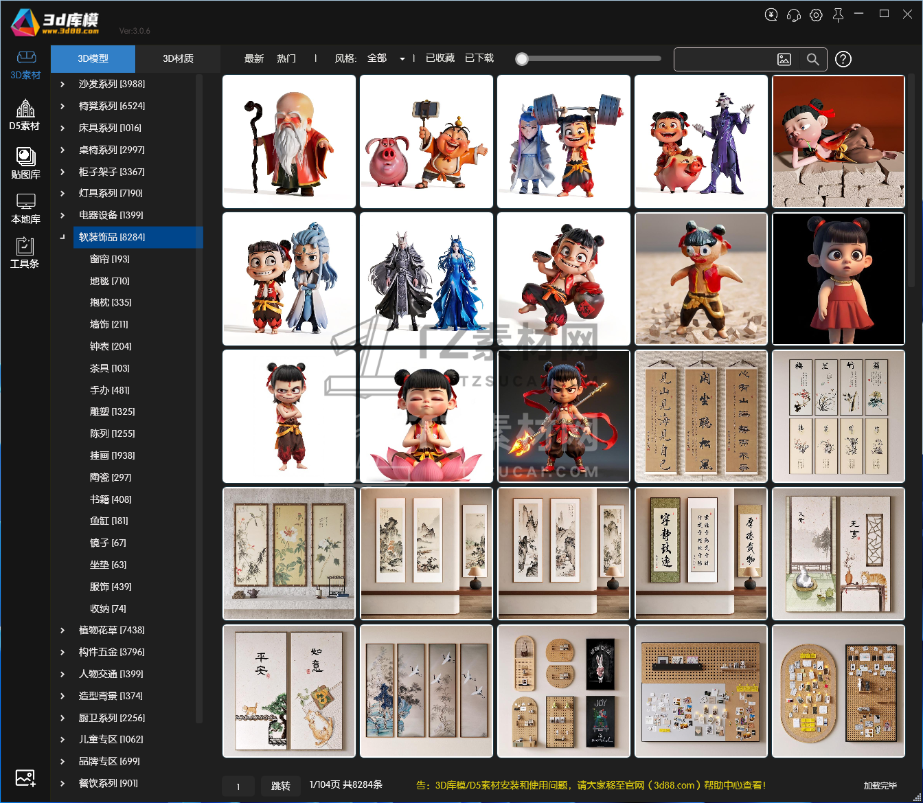
Task: Click the image search icon in search box
Action: 784,60
